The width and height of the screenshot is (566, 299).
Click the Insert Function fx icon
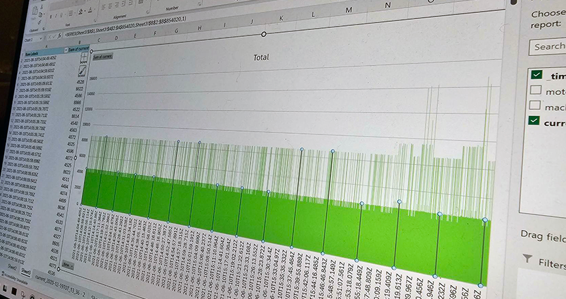tap(59, 40)
